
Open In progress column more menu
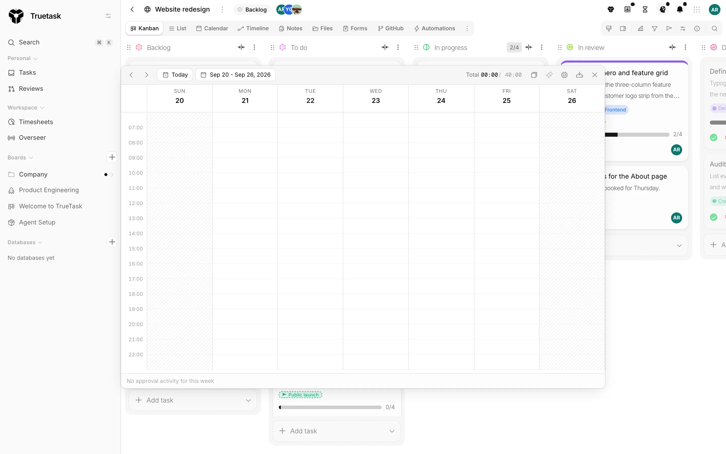tap(542, 47)
